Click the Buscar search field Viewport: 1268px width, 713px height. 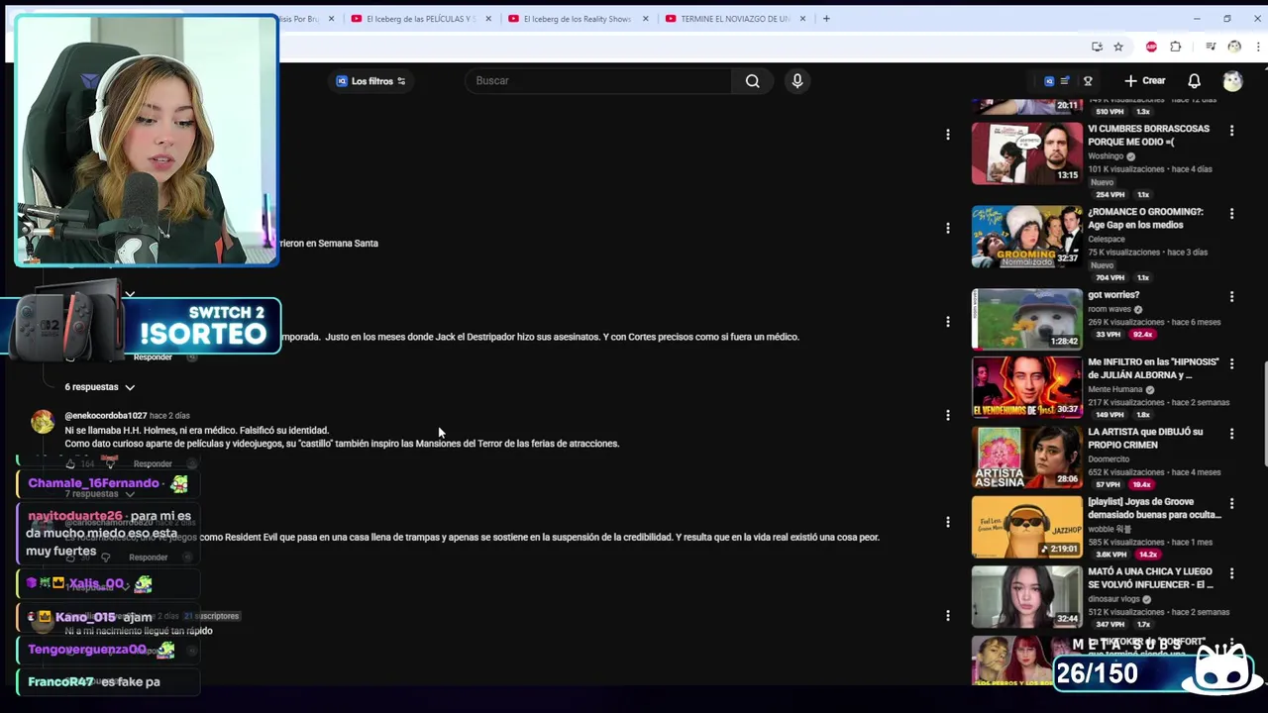coord(599,81)
